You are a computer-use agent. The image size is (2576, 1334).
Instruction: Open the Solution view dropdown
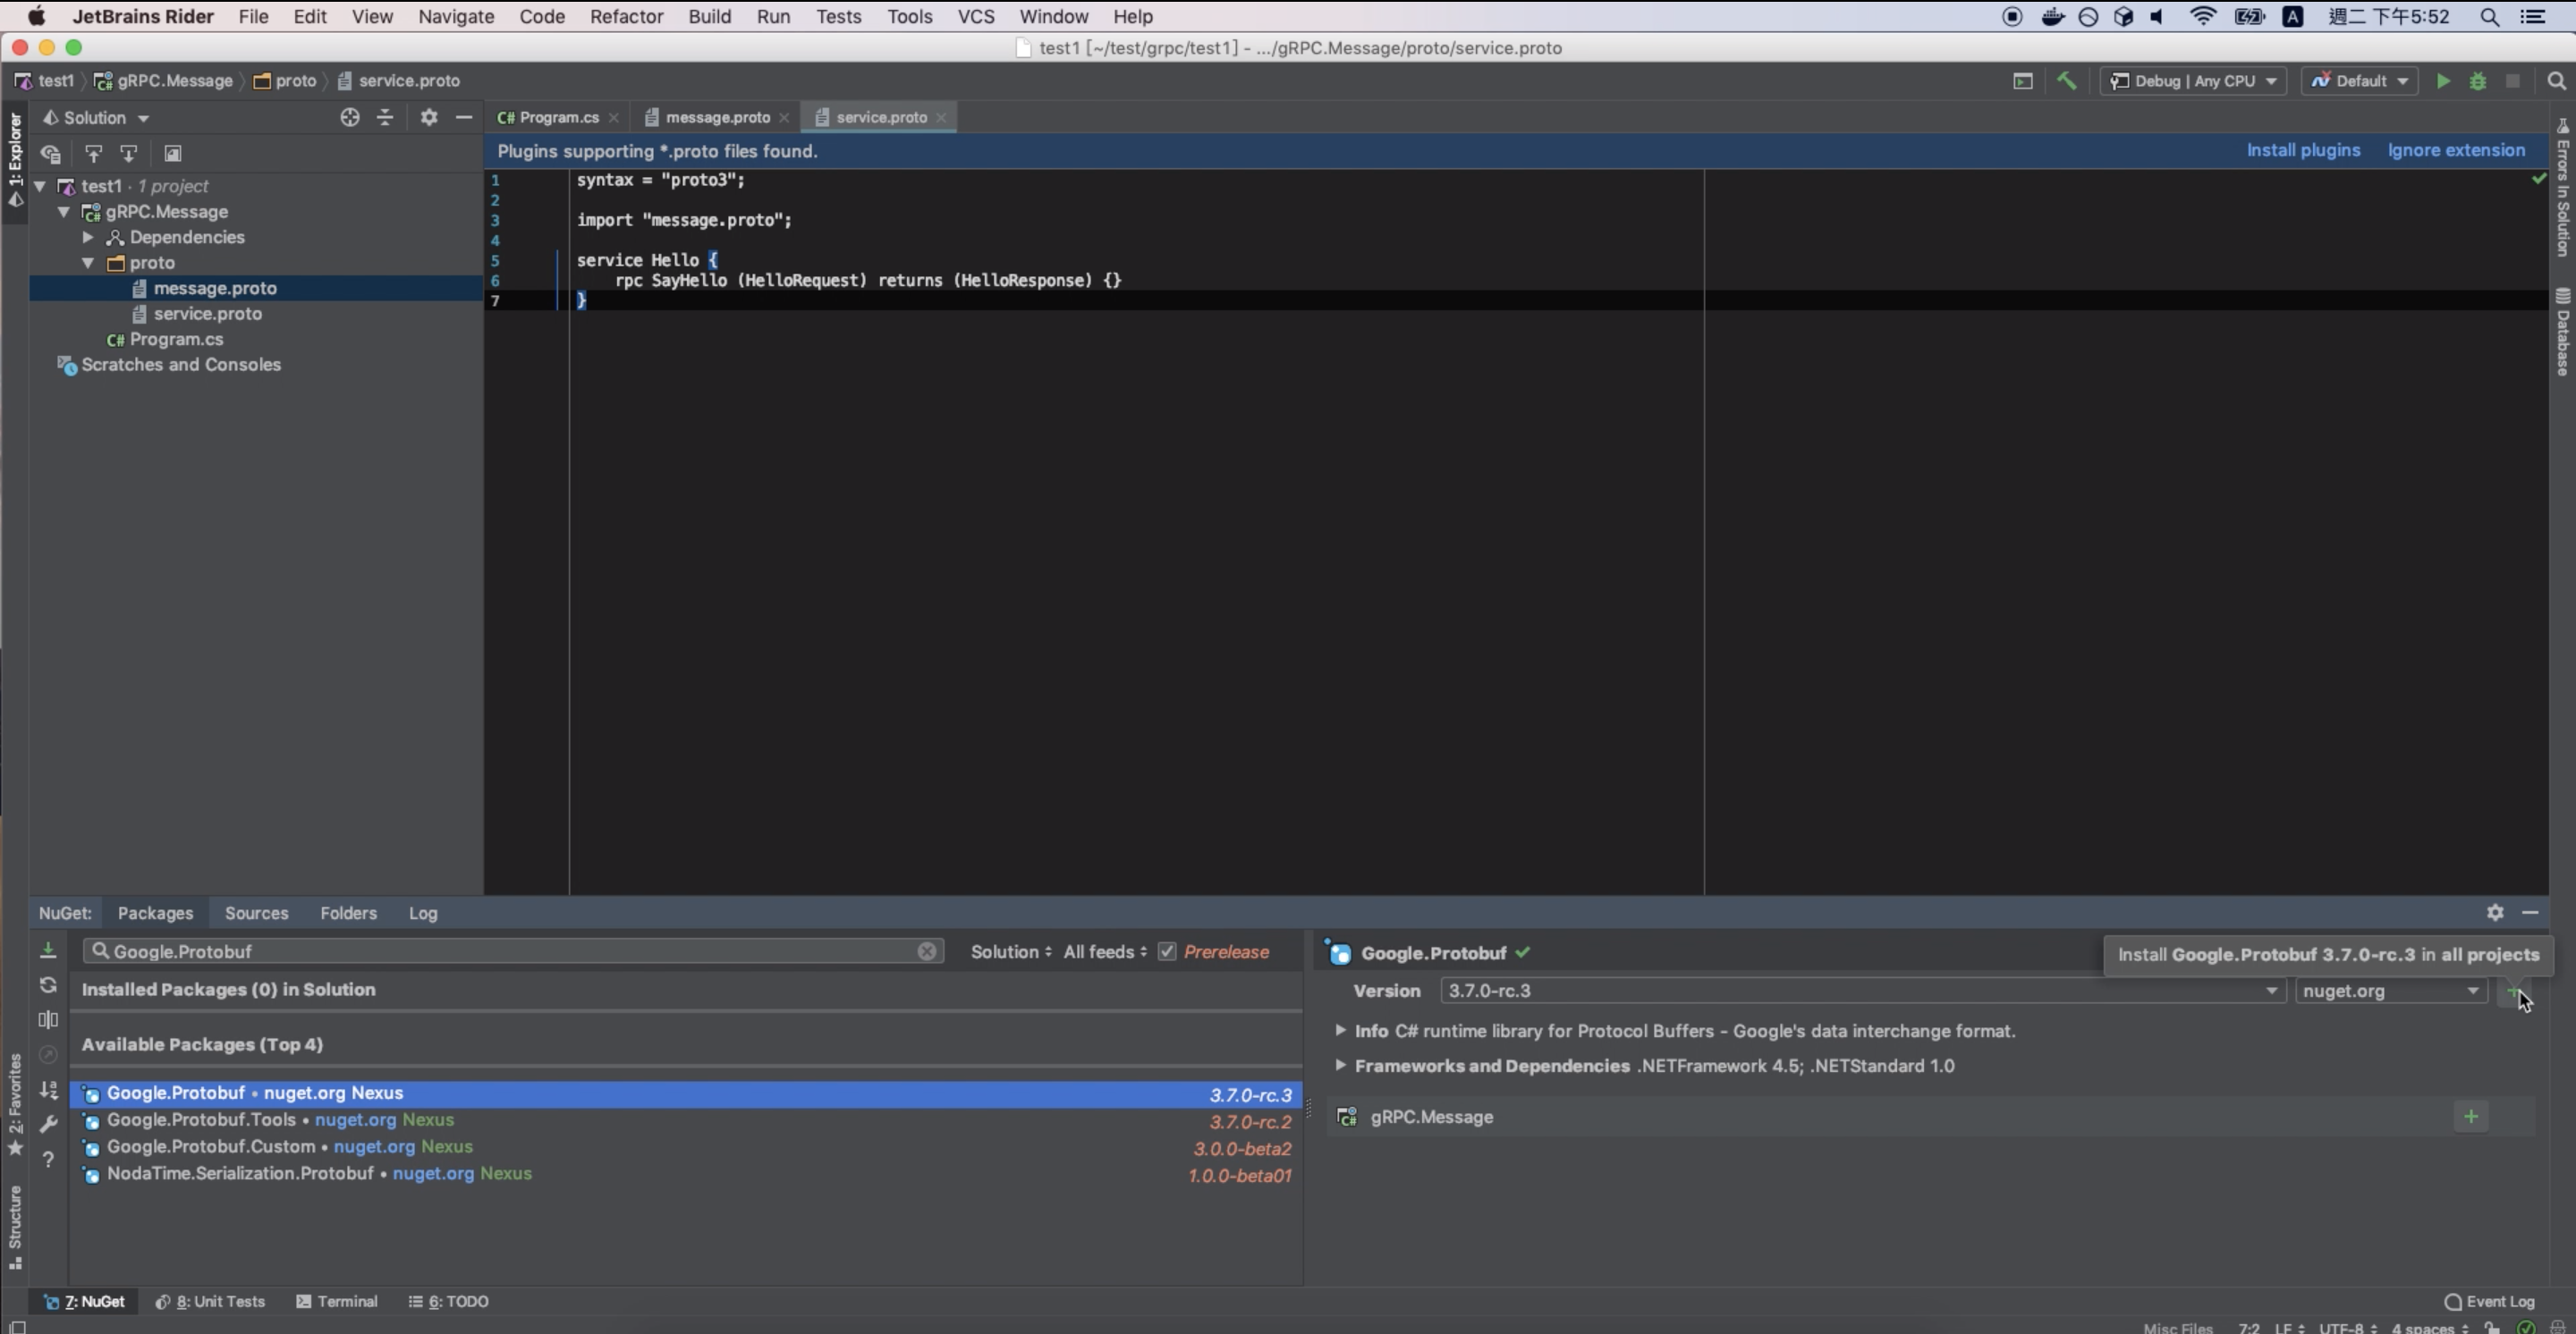coord(96,117)
